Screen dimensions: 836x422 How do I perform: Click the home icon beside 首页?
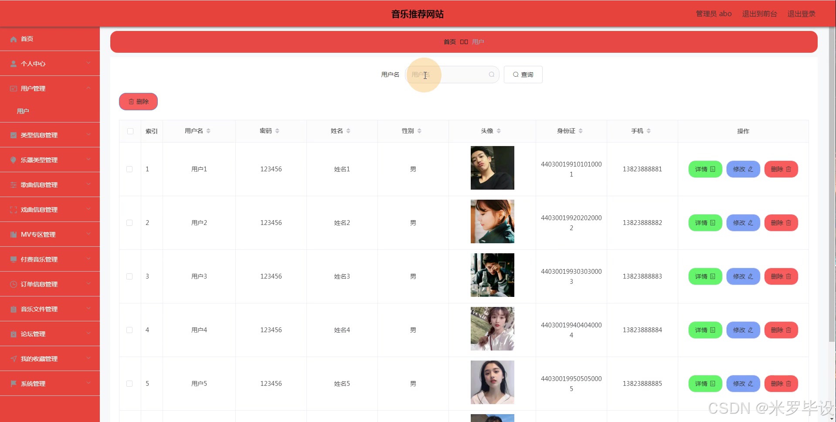pos(14,39)
